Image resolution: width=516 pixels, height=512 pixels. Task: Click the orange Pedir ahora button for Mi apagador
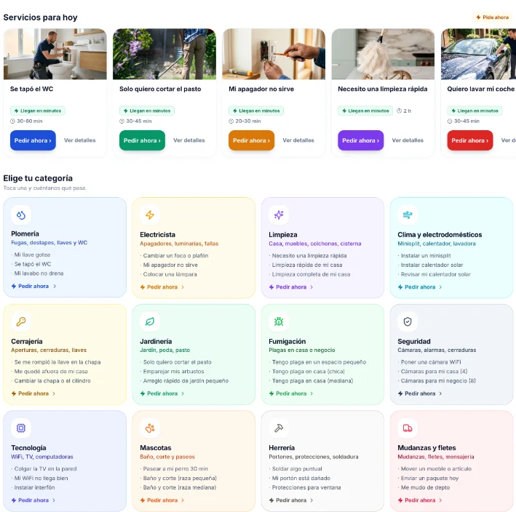point(251,140)
